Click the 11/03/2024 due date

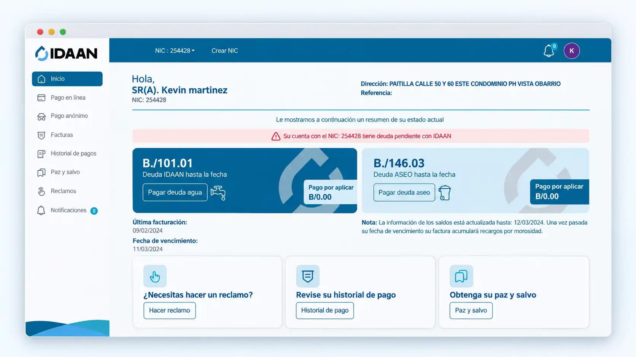(148, 249)
